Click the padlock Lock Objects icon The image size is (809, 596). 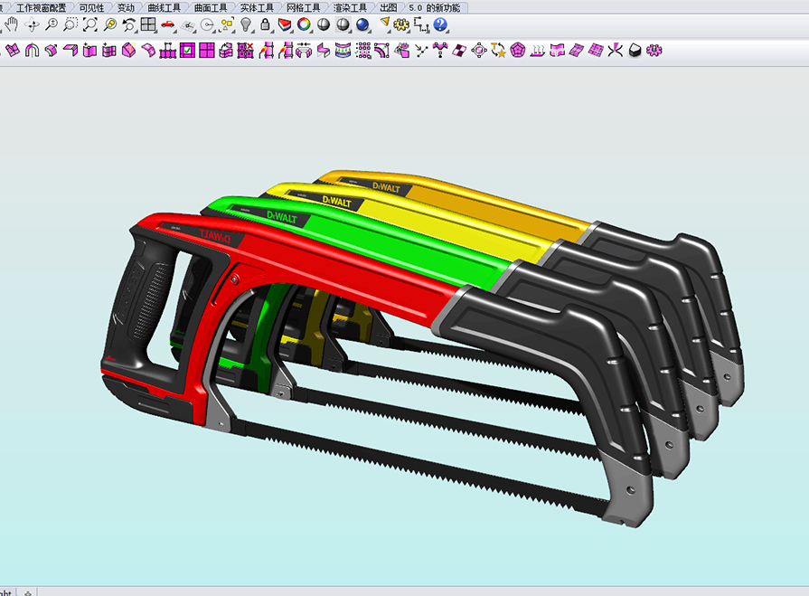pyautogui.click(x=265, y=24)
